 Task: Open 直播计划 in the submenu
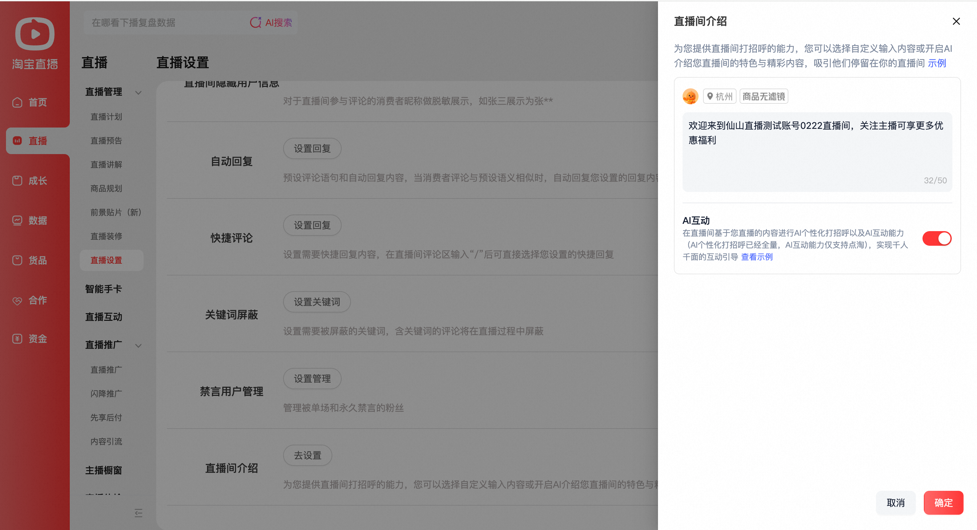tap(106, 117)
